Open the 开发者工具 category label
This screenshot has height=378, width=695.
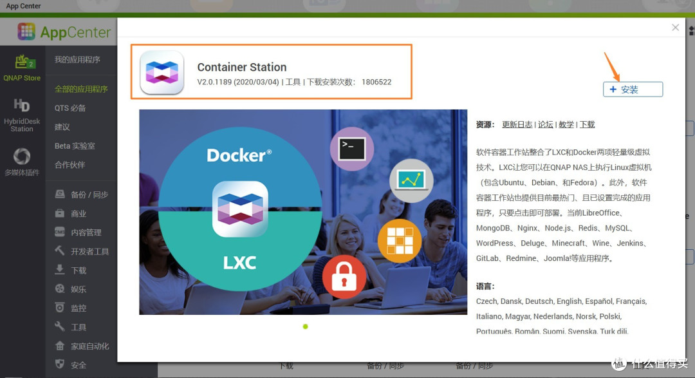[x=90, y=252]
